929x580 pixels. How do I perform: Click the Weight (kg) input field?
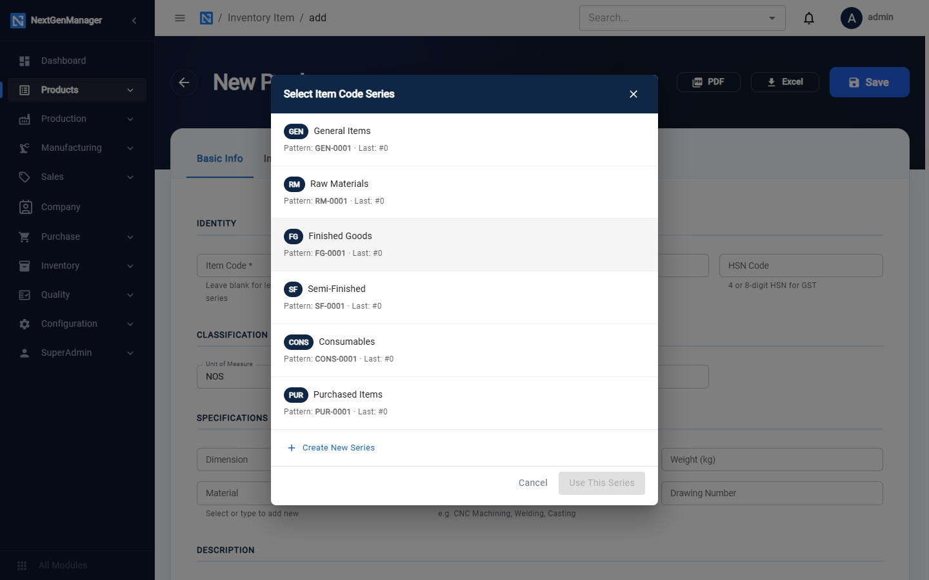pos(772,459)
